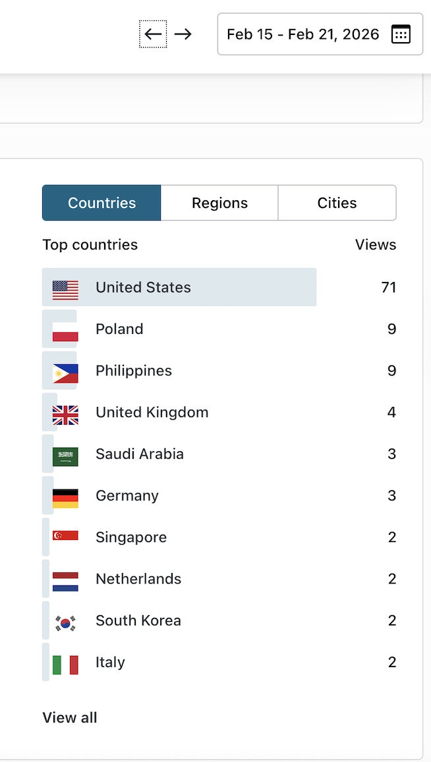
Task: Open the calendar date picker icon
Action: (x=401, y=34)
